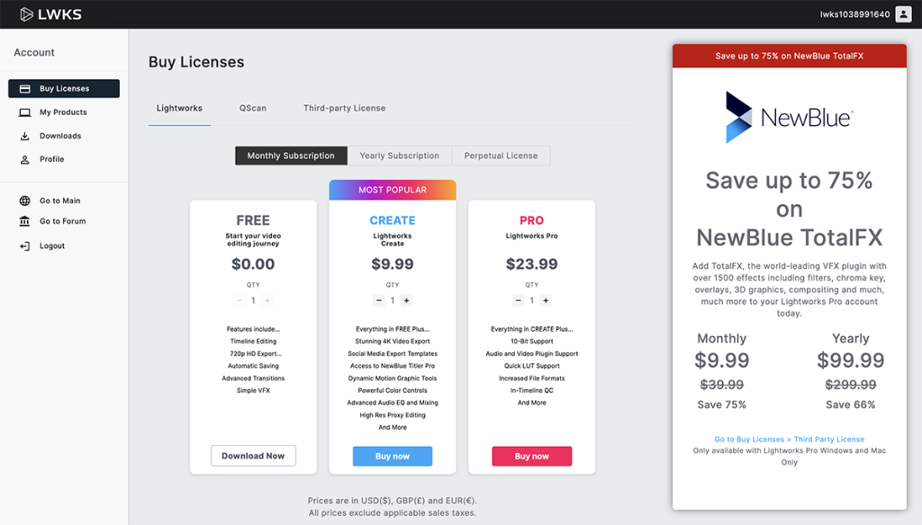Enable Monthly Subscription view
Screen dimensions: 922x525
pyautogui.click(x=290, y=155)
